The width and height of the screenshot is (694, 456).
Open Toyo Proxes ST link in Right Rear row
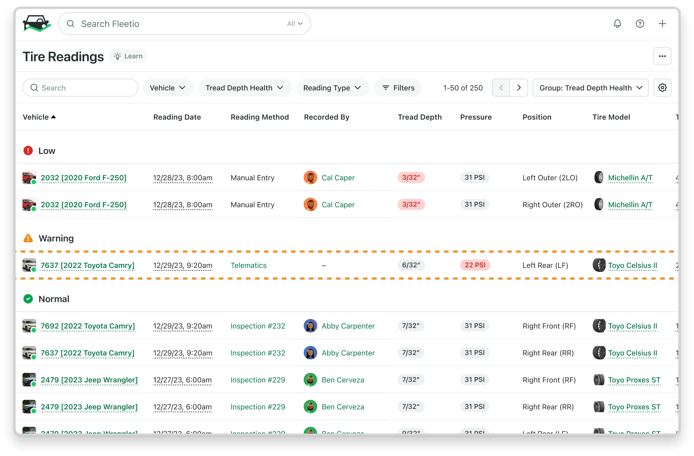[634, 407]
